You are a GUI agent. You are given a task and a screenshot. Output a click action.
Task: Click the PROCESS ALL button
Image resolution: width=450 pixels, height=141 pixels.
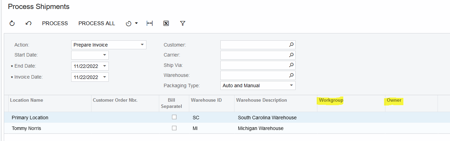click(97, 23)
